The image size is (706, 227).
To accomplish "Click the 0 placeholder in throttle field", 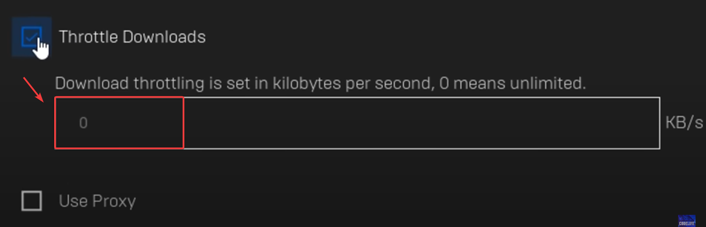I will 83,123.
